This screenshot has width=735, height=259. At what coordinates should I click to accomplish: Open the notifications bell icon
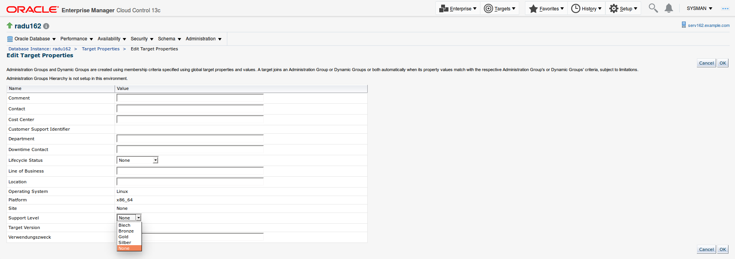pos(669,8)
